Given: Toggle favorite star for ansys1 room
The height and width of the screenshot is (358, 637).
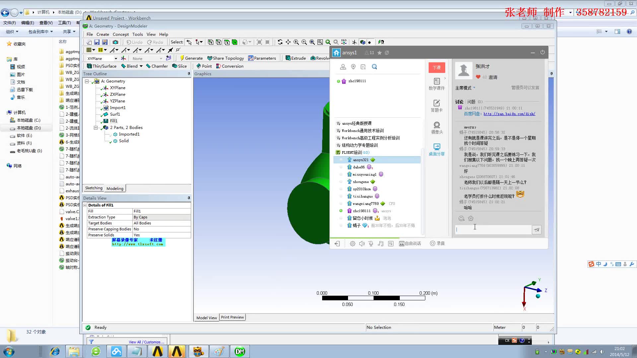Looking at the screenshot, I should coord(379,53).
